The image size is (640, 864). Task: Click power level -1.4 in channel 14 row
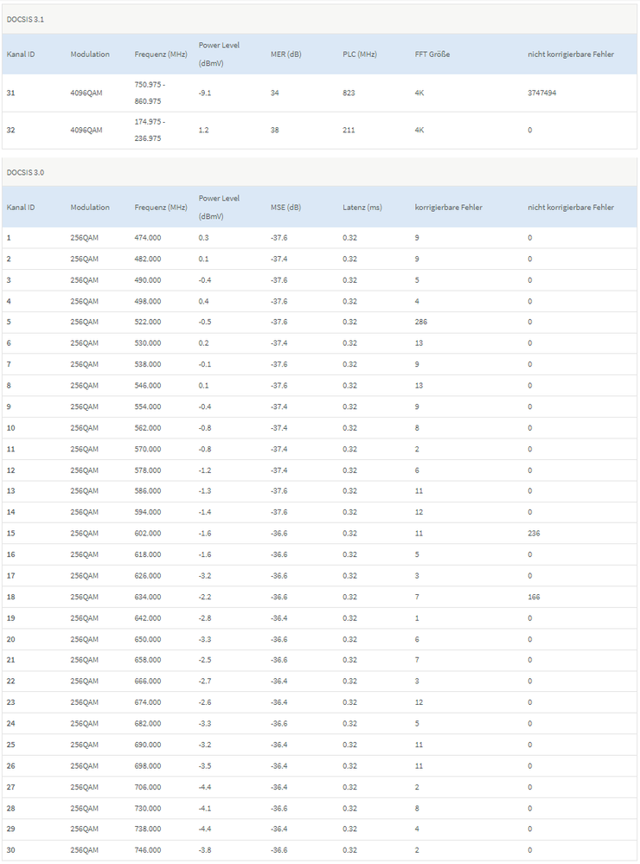[x=204, y=512]
